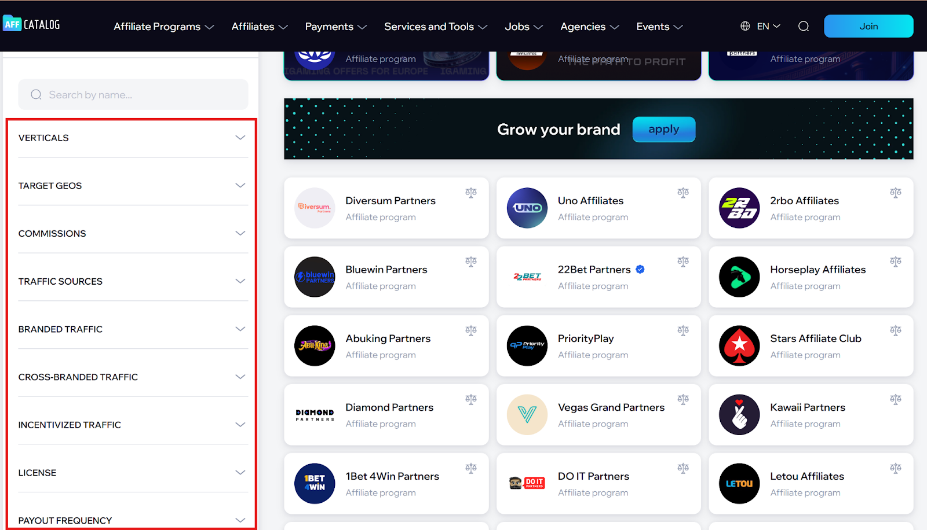Open the Bluewin Partners program link
927x530 pixels.
[386, 270]
